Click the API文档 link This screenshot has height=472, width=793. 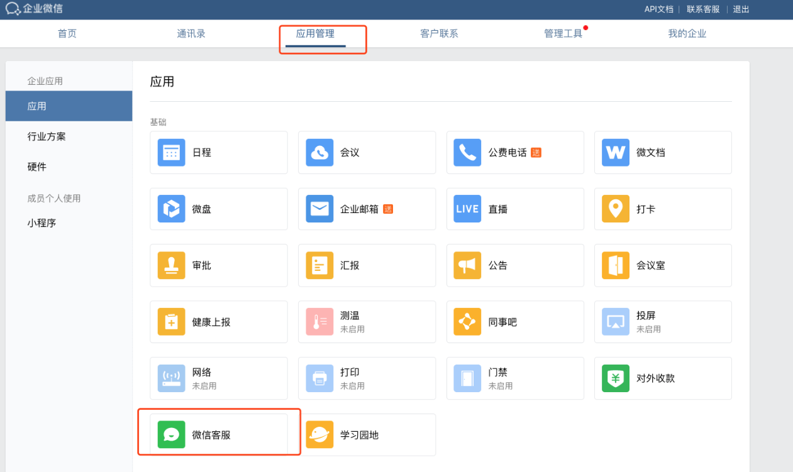658,9
